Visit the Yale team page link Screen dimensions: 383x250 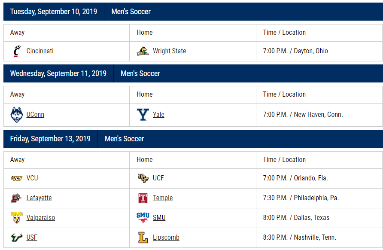click(x=158, y=115)
